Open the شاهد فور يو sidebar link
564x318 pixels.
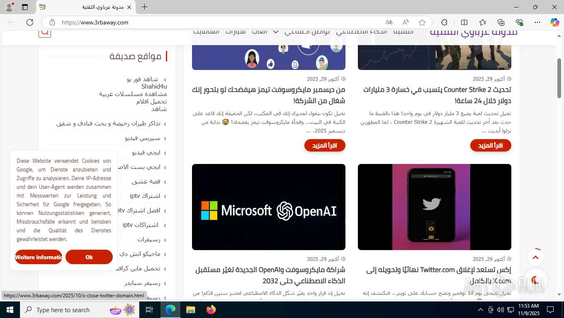(x=142, y=79)
